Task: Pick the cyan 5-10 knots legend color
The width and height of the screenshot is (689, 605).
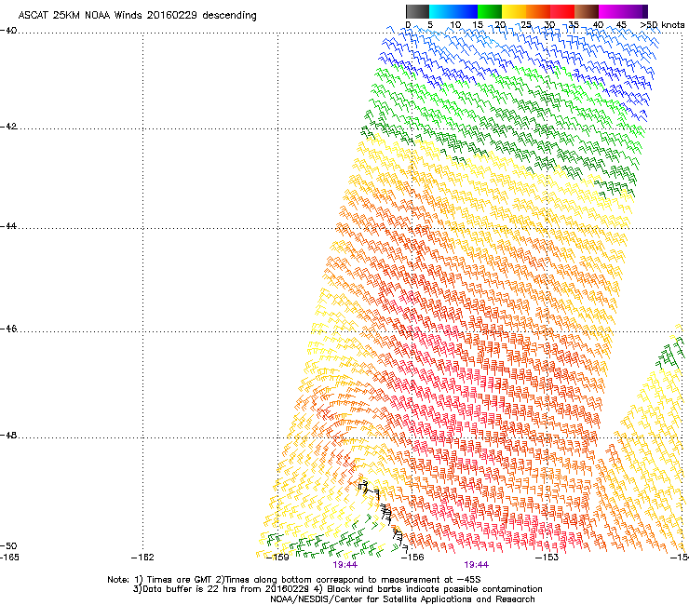Action: click(441, 11)
